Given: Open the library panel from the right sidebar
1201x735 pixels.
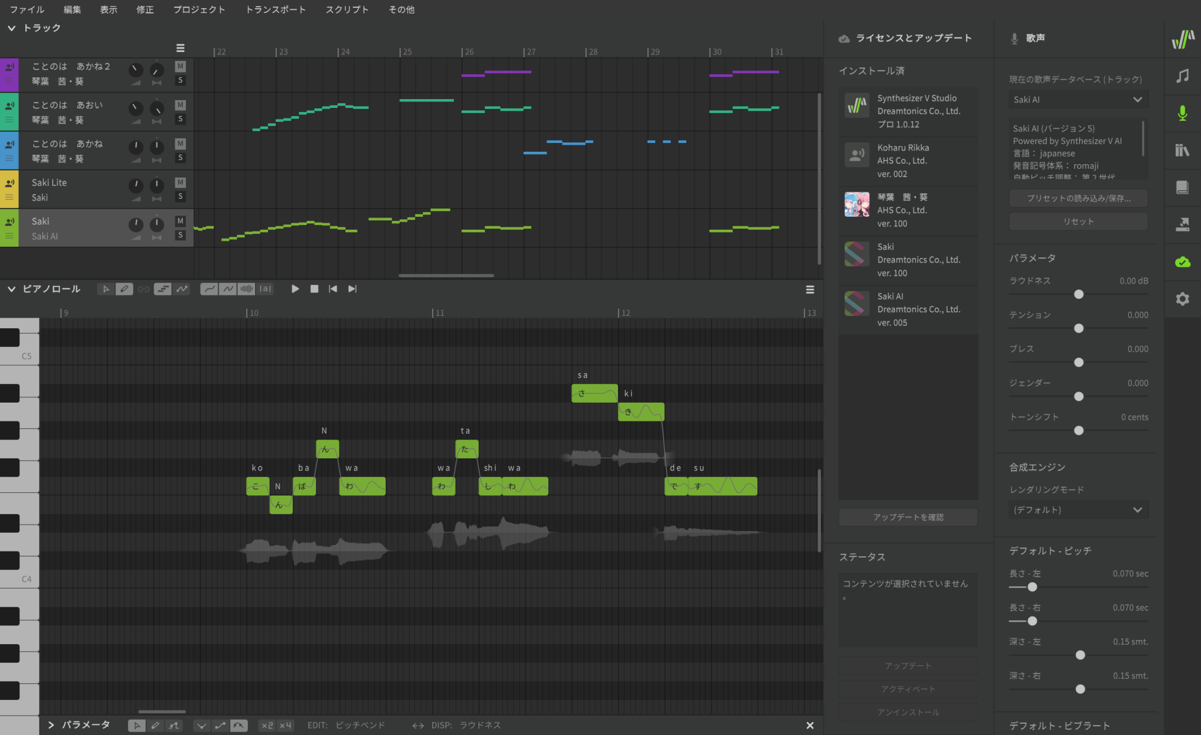Looking at the screenshot, I should pos(1183,150).
